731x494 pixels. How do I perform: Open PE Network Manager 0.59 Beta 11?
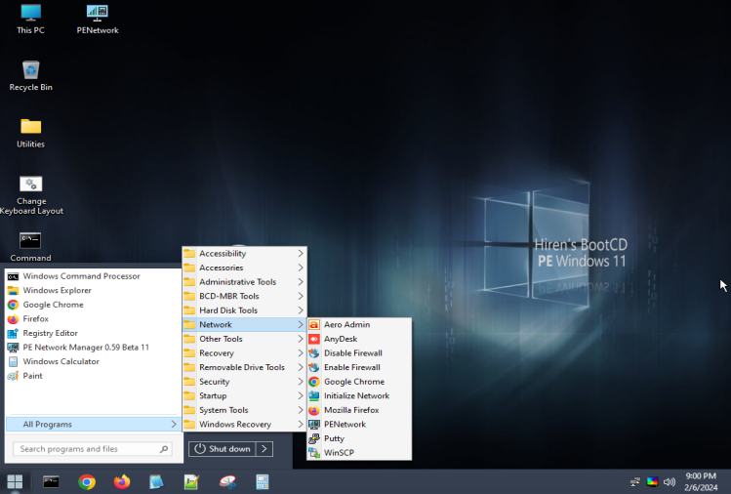coord(94,347)
